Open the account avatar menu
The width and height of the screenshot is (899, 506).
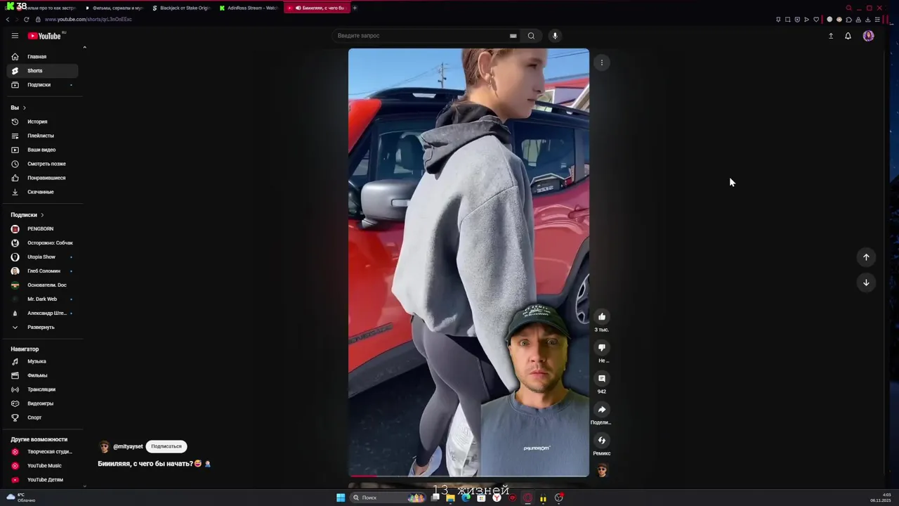[869, 36]
